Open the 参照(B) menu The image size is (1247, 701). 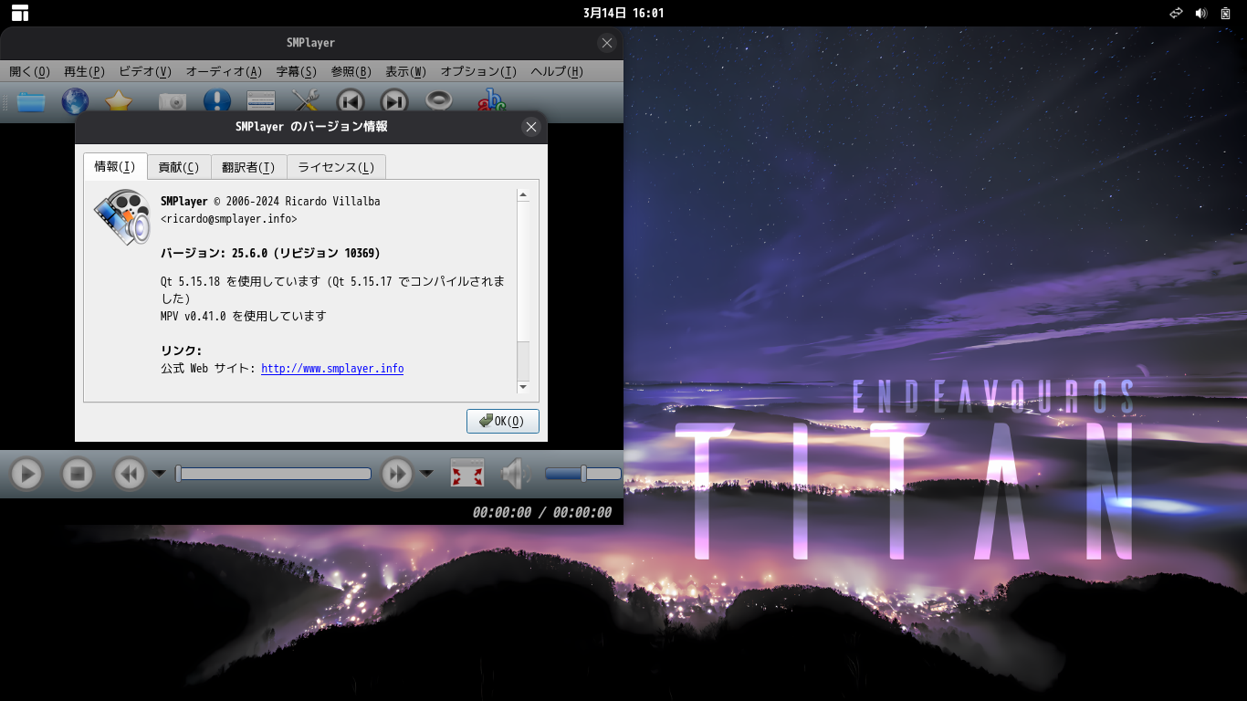pyautogui.click(x=351, y=71)
